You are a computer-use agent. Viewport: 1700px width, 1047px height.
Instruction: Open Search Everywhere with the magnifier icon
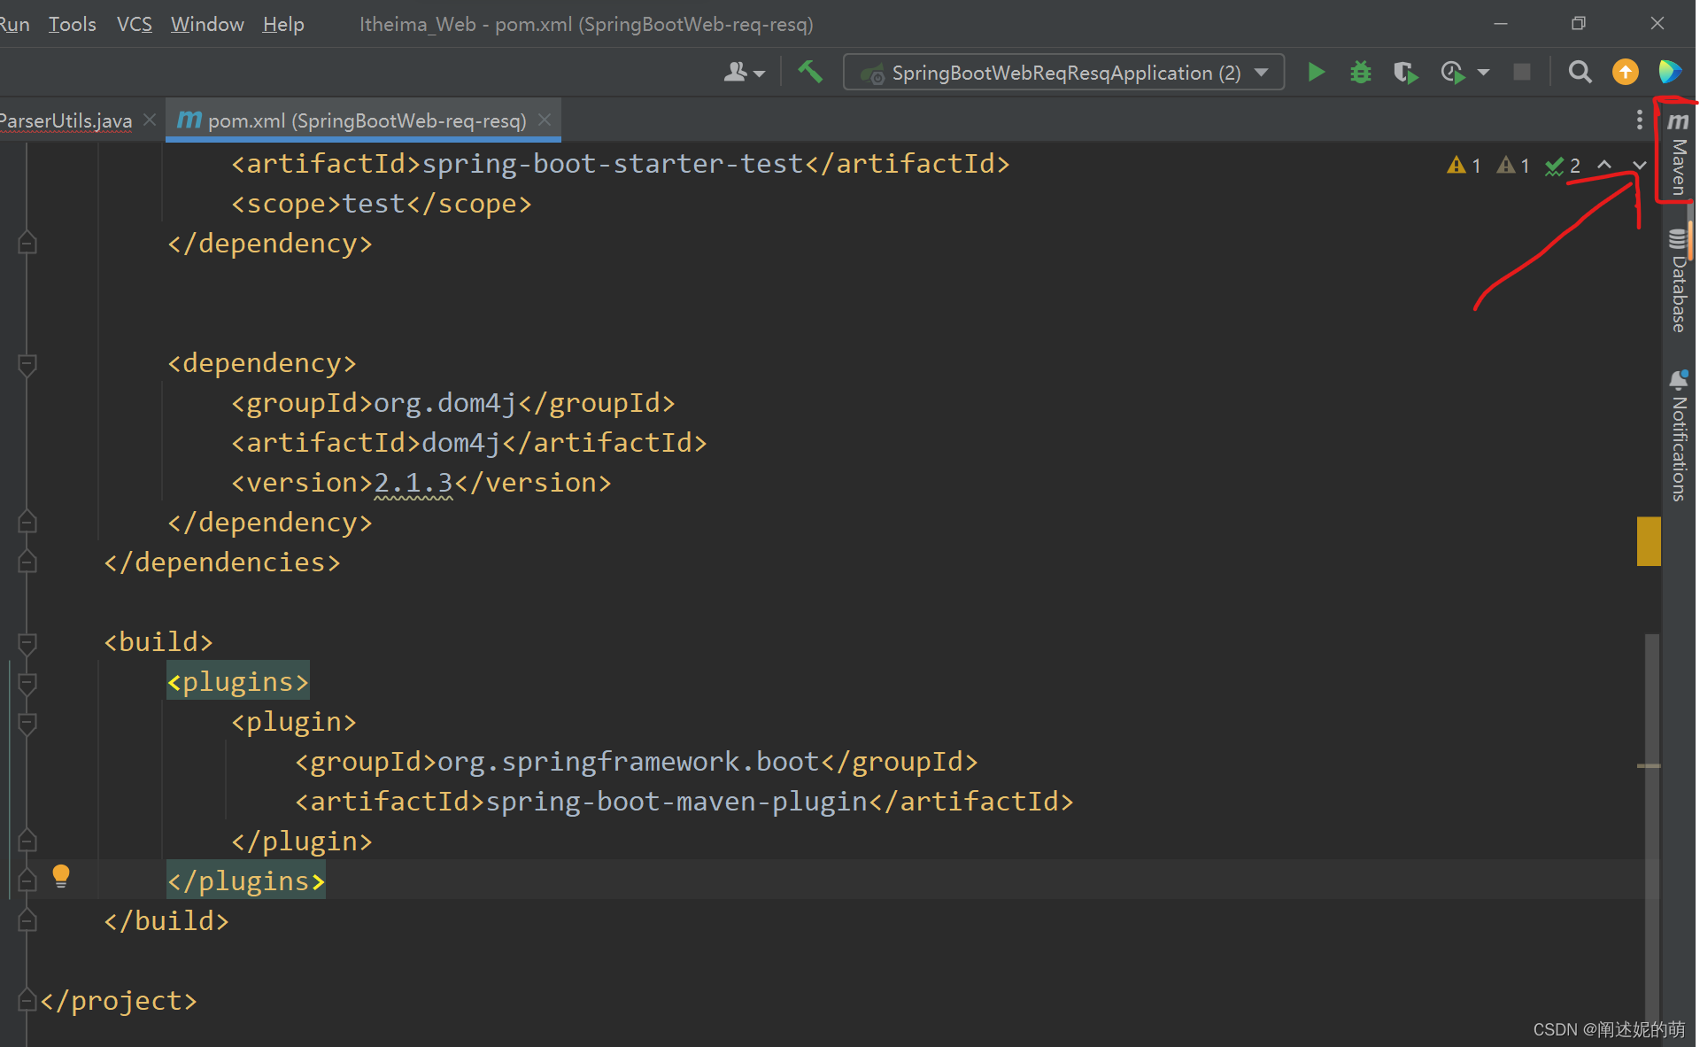click(x=1580, y=72)
